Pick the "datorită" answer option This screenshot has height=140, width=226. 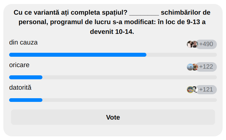click(x=20, y=88)
